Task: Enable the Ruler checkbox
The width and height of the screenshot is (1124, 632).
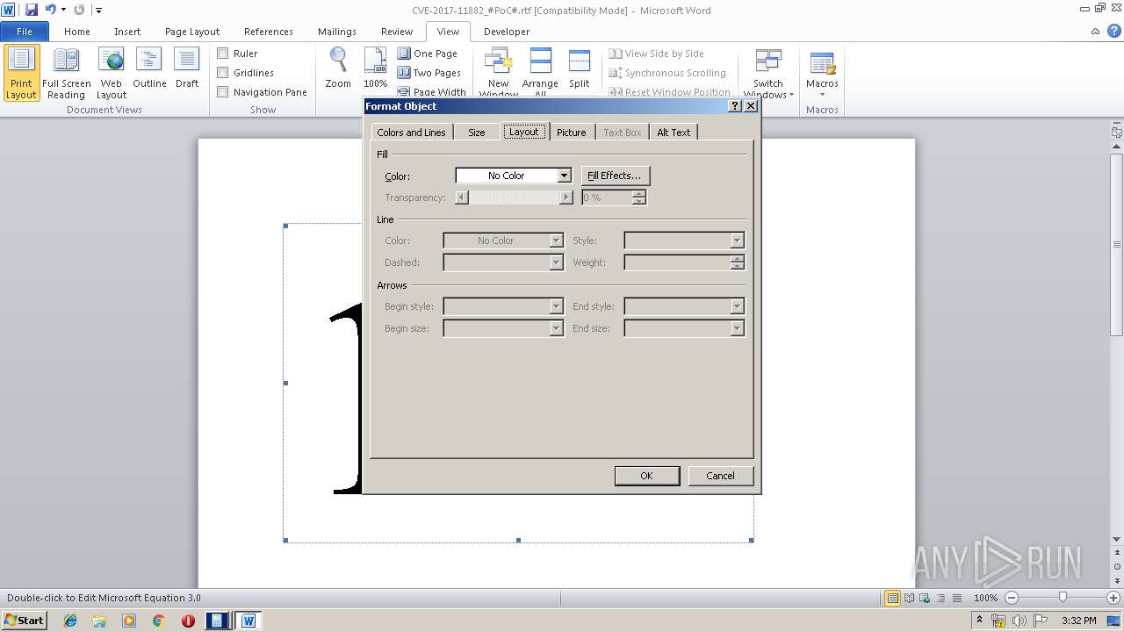Action: [x=223, y=54]
